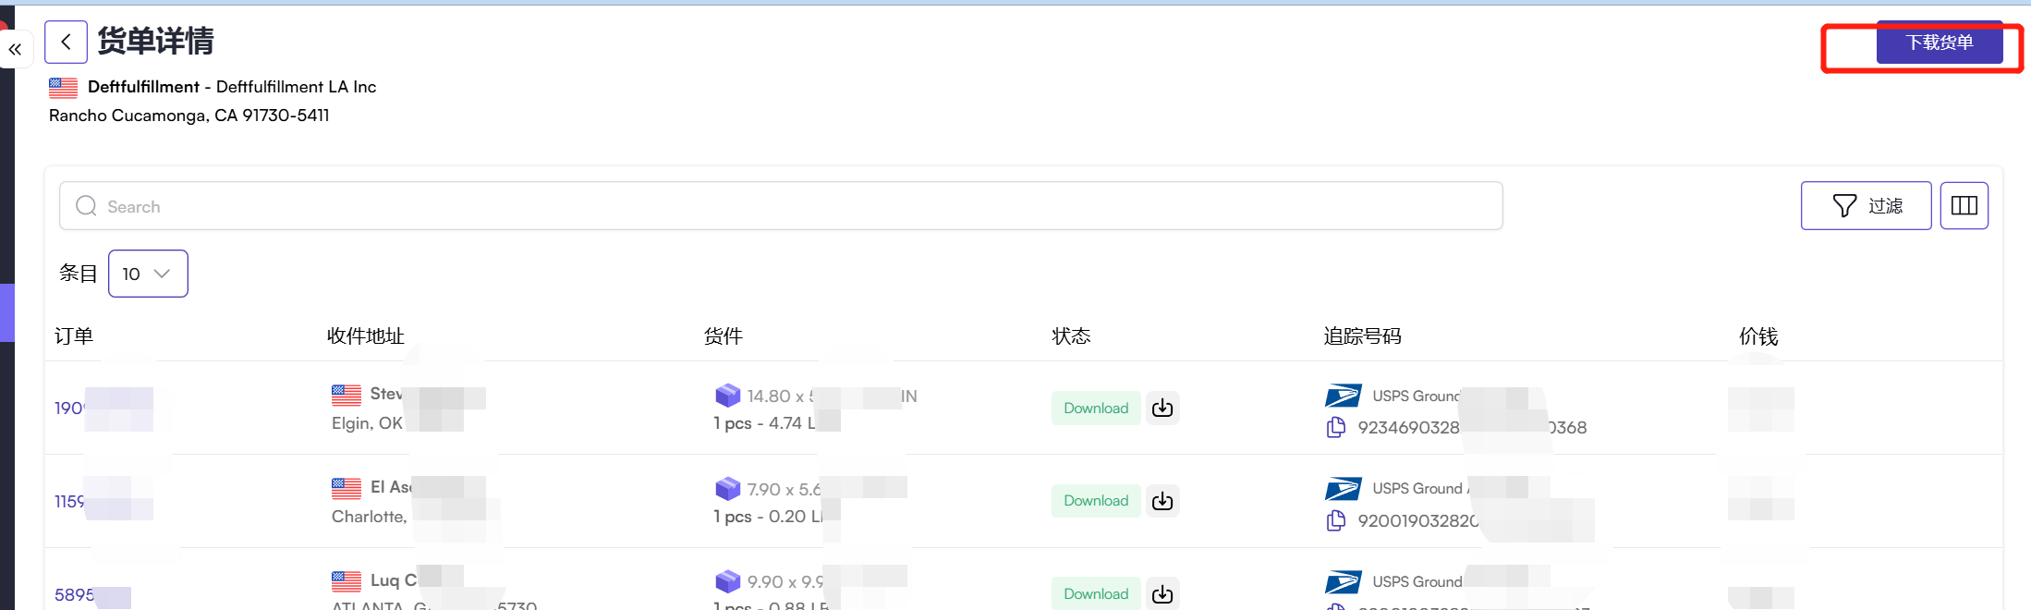Image resolution: width=2031 pixels, height=610 pixels.
Task: Click the USPS logo in the Elgin row
Action: (1343, 396)
